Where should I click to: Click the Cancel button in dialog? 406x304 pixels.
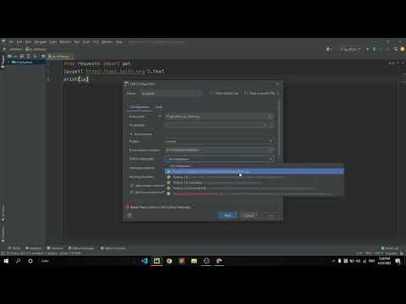tap(249, 215)
